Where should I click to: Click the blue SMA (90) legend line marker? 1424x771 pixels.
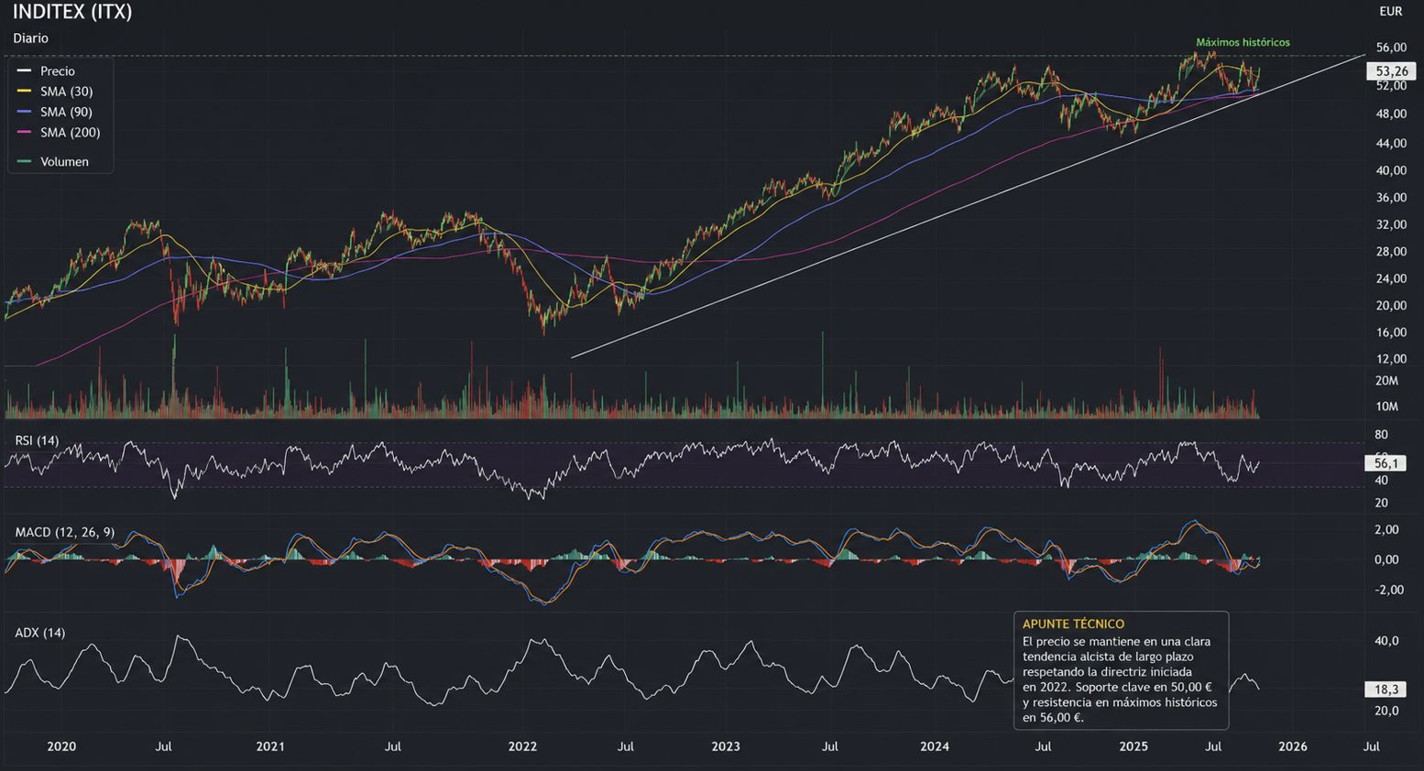tap(24, 112)
